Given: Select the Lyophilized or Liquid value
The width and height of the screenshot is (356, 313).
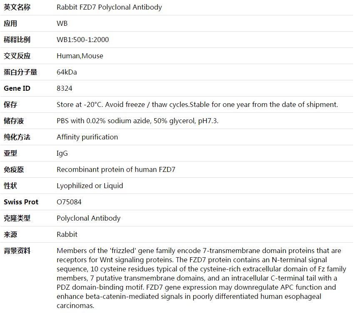Looking at the screenshot, I should click(90, 186).
